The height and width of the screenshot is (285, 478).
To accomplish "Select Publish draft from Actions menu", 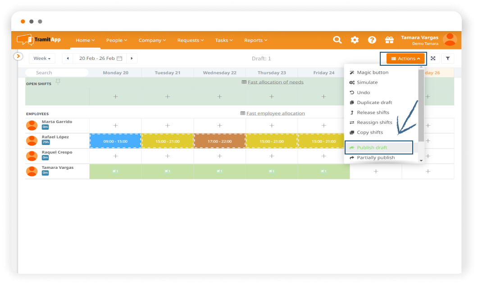I will (x=372, y=148).
